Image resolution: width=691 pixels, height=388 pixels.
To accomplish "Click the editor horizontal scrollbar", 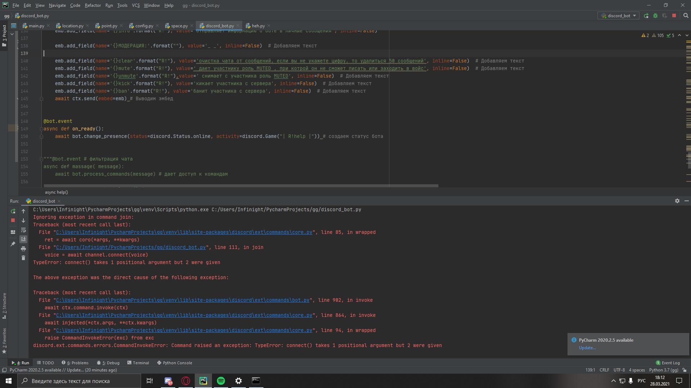I will [241, 186].
